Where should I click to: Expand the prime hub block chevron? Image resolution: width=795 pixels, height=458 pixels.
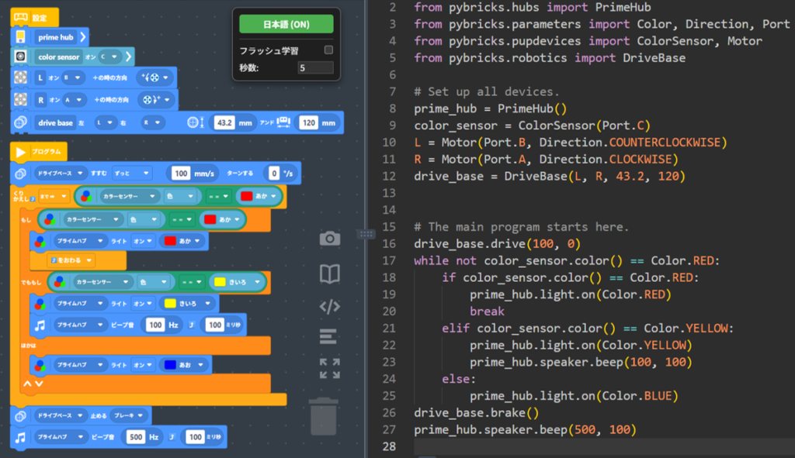83,36
